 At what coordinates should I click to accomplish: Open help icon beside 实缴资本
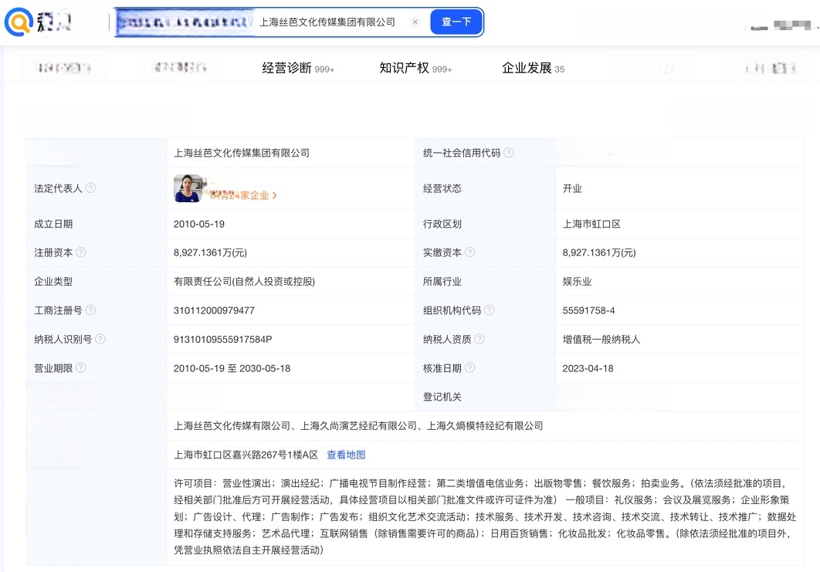coord(469,252)
